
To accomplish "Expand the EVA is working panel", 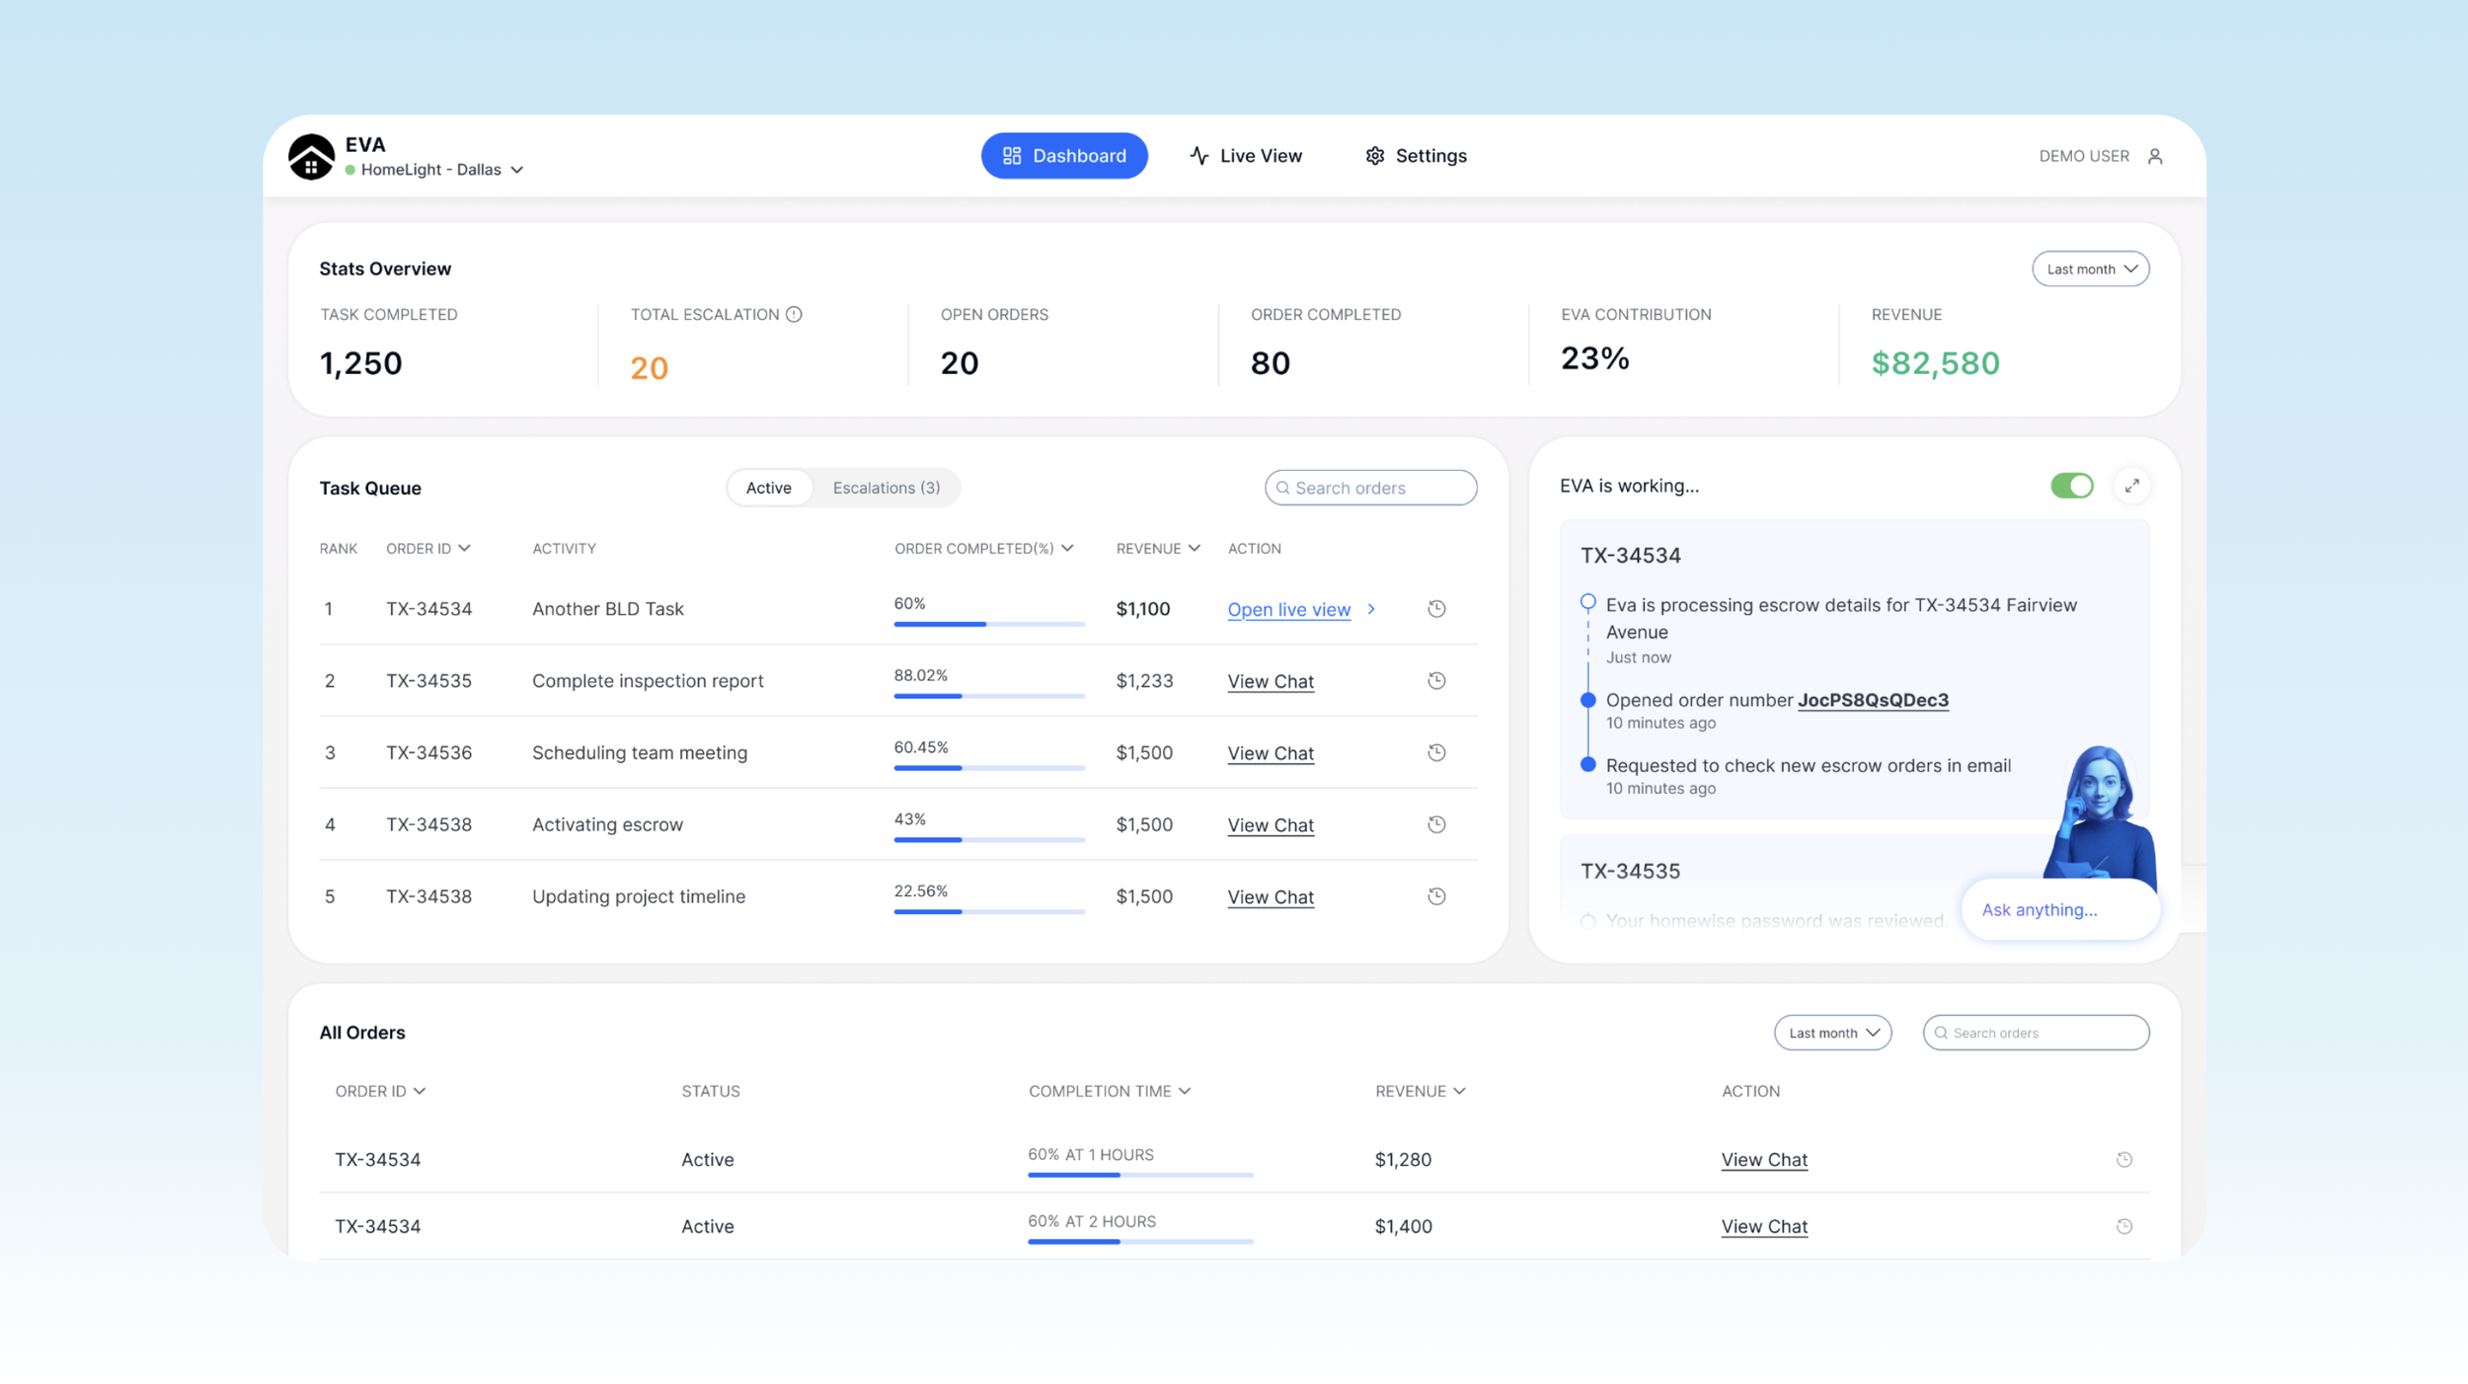I will [x=2132, y=486].
